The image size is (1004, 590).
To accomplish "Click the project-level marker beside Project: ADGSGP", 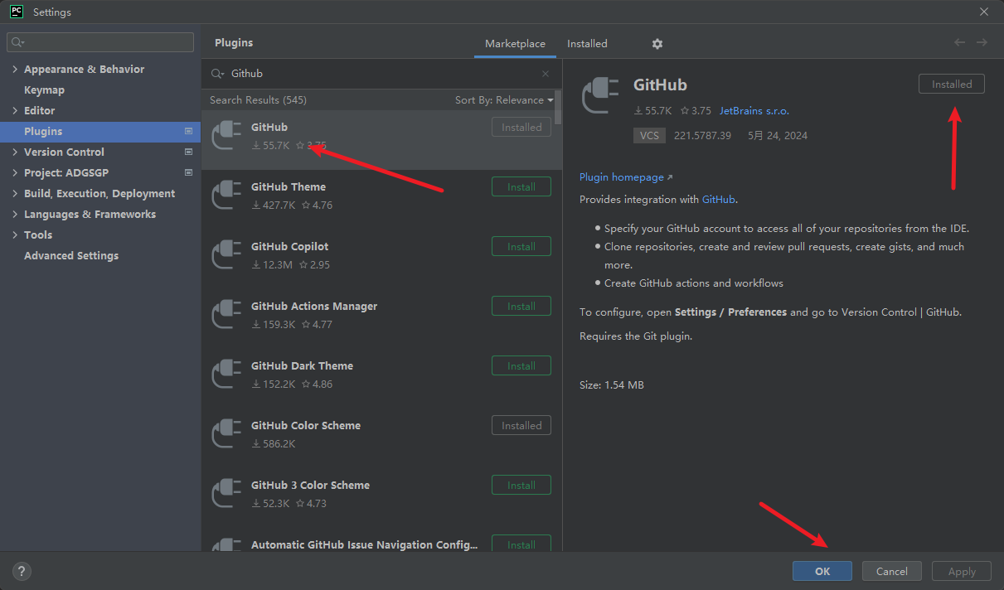I will tap(188, 172).
